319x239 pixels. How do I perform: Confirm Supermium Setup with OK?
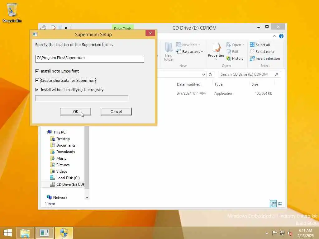(x=75, y=112)
